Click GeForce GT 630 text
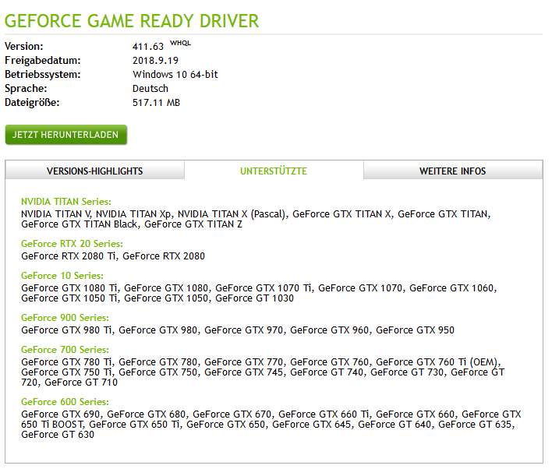The height and width of the screenshot is (476, 559). tap(58, 435)
